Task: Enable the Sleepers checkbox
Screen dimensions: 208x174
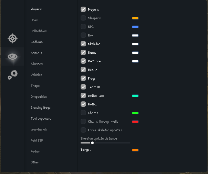Action: click(83, 18)
